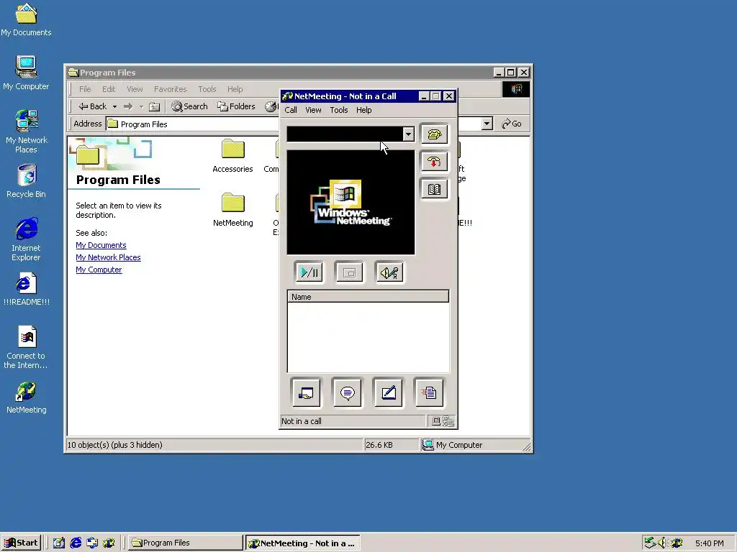
Task: Open the Tools menu in NetMeeting
Action: click(x=338, y=110)
